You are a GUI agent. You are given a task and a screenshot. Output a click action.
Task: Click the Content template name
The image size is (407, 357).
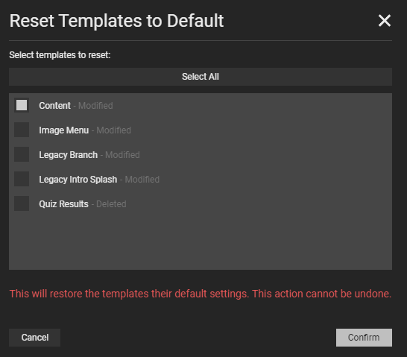coord(54,106)
